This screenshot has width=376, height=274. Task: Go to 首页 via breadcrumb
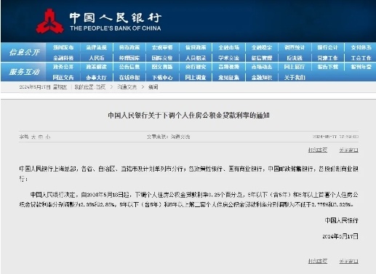[x=101, y=87]
